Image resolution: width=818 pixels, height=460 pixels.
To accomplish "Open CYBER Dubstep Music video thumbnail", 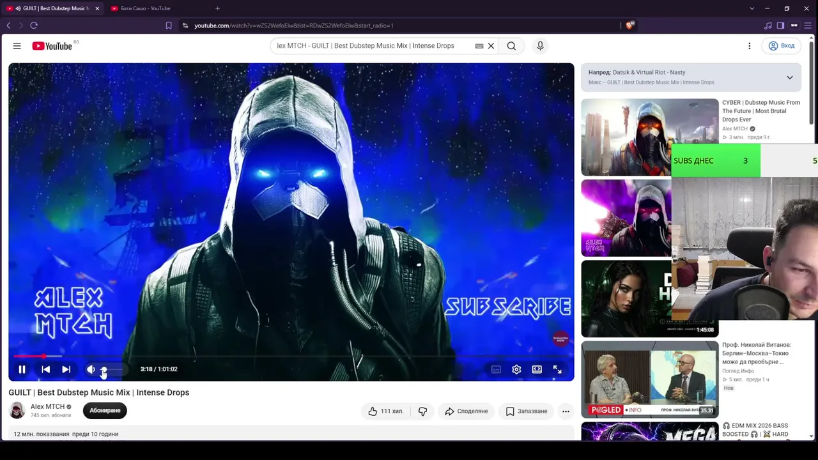I will coord(650,137).
